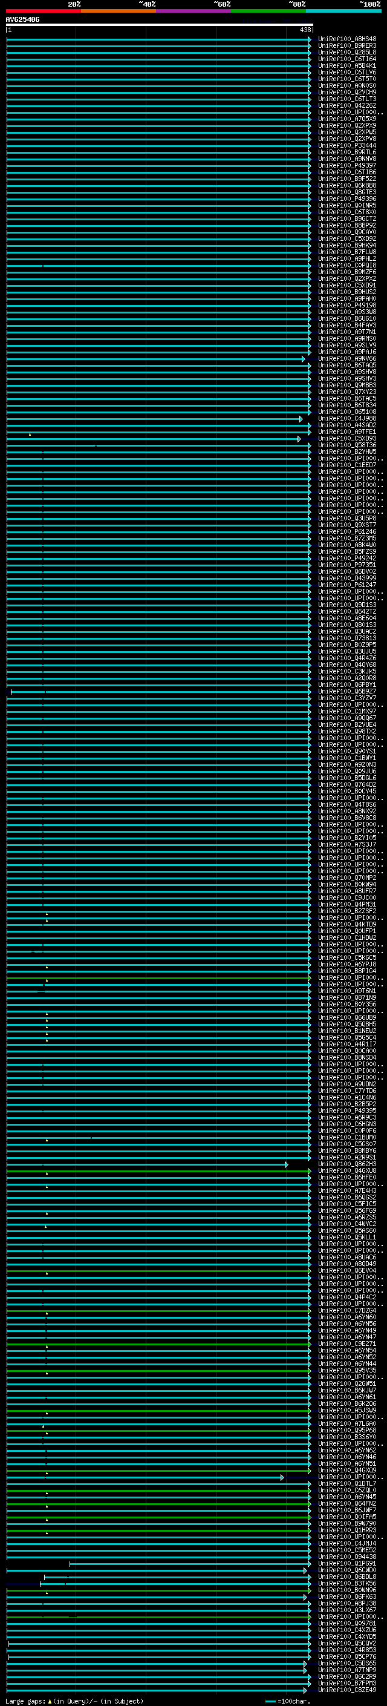Select the UniRef100_Q9XST7 label

pos(347,525)
